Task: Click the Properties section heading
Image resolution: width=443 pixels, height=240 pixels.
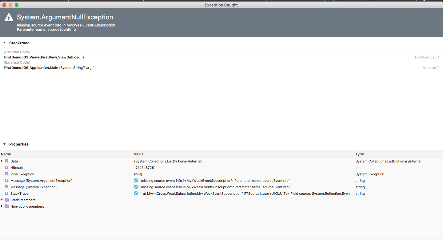Action: click(x=19, y=144)
